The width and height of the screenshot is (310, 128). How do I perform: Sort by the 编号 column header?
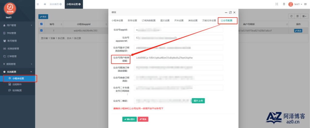53,24
